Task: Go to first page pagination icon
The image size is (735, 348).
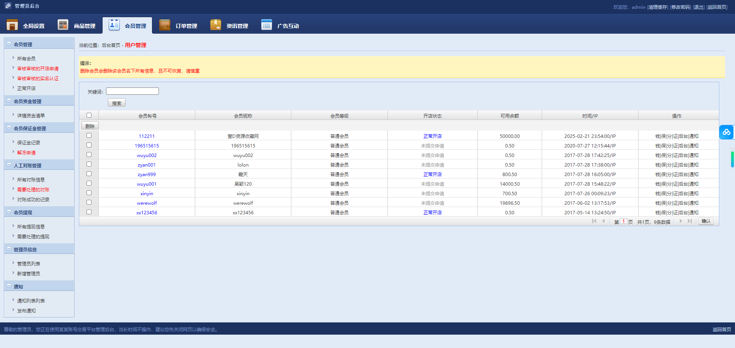Action: coord(594,221)
